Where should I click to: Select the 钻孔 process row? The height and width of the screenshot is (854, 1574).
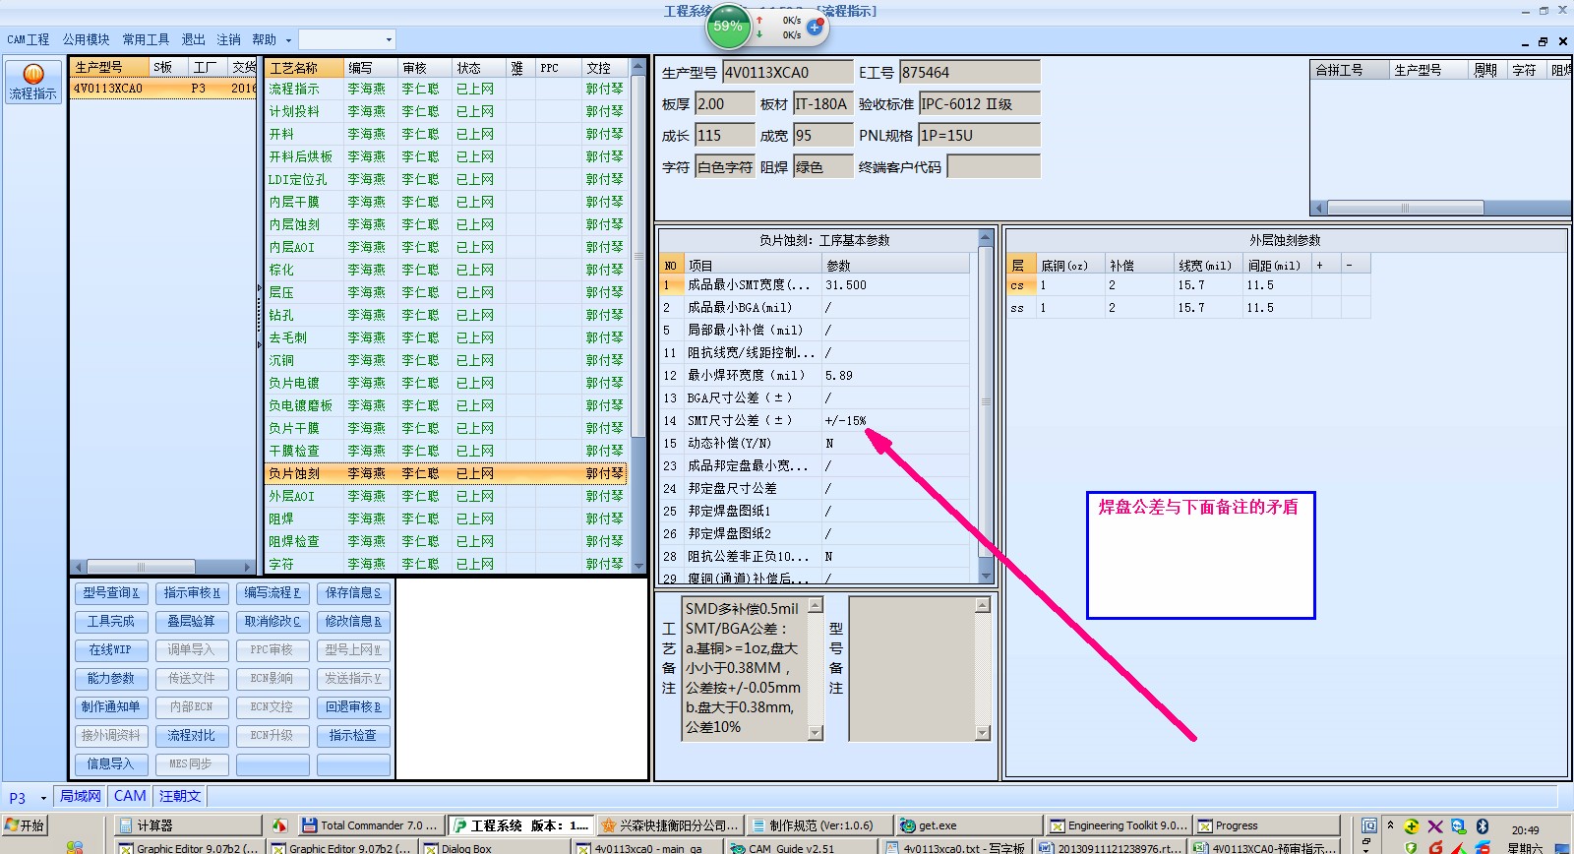[x=447, y=315]
